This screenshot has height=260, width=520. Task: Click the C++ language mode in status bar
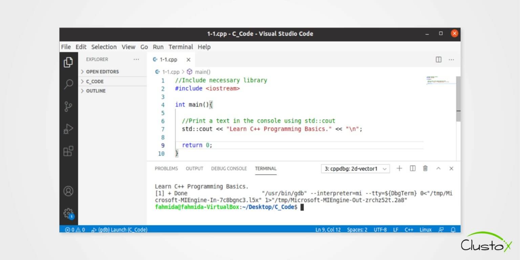click(x=409, y=230)
